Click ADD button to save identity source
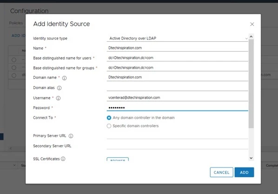Viewport: 278px width, 194px height. pyautogui.click(x=244, y=172)
